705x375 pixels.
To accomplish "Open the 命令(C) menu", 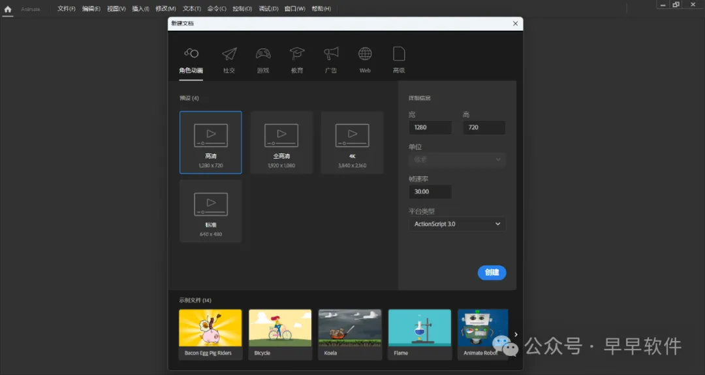I will point(217,8).
